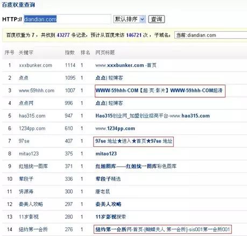
Task: Click the keyword 1234pp.com
Action: [x=32, y=128]
